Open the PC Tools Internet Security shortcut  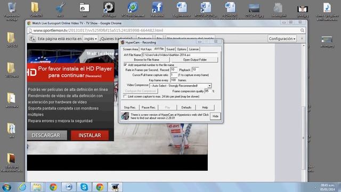point(133,10)
